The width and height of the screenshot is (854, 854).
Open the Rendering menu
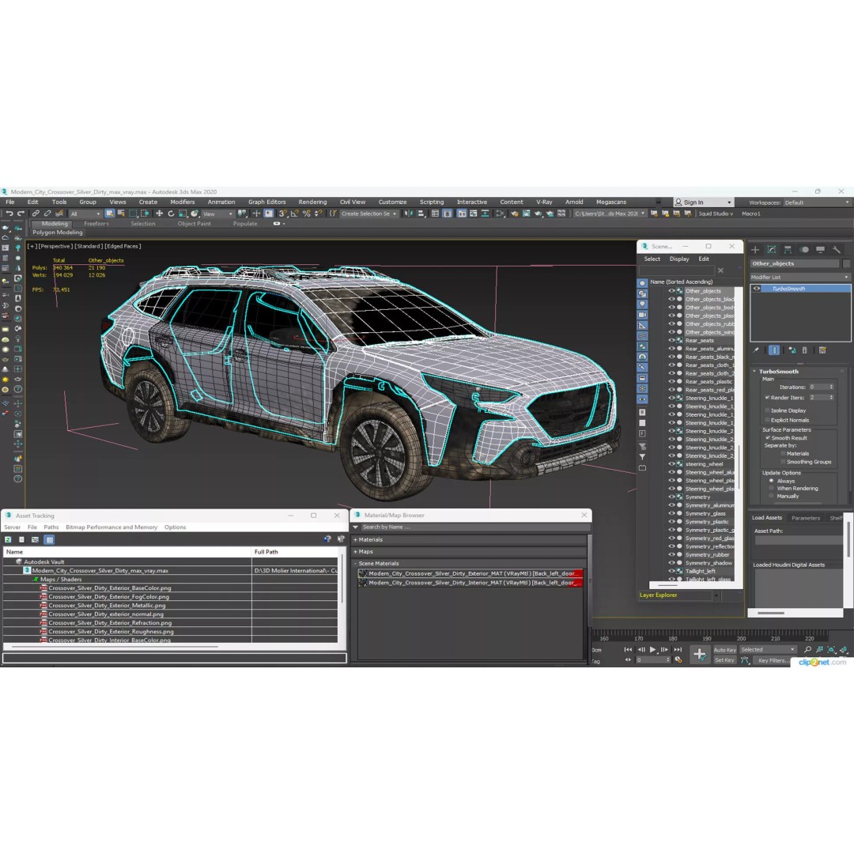click(x=312, y=202)
